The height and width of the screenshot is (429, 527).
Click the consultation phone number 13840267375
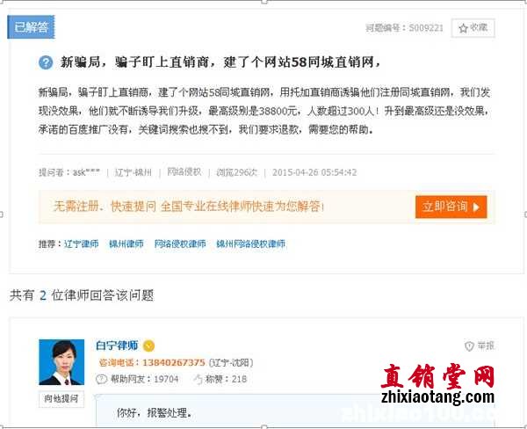(173, 363)
